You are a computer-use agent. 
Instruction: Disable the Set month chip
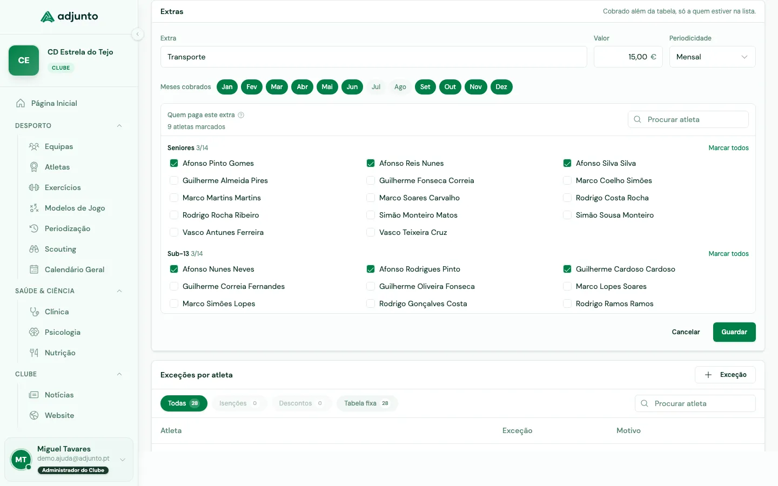[x=425, y=87]
